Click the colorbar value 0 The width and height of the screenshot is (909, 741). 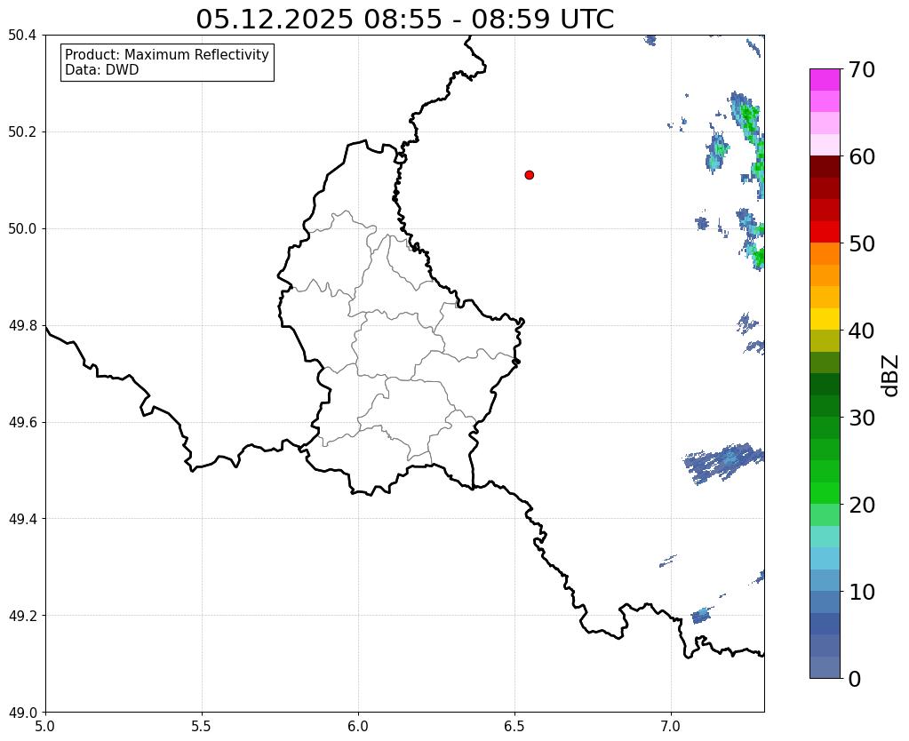pyautogui.click(x=855, y=679)
